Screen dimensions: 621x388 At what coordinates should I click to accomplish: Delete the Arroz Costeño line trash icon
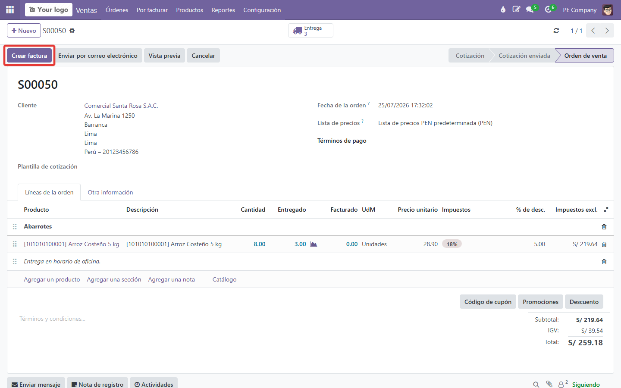(604, 244)
